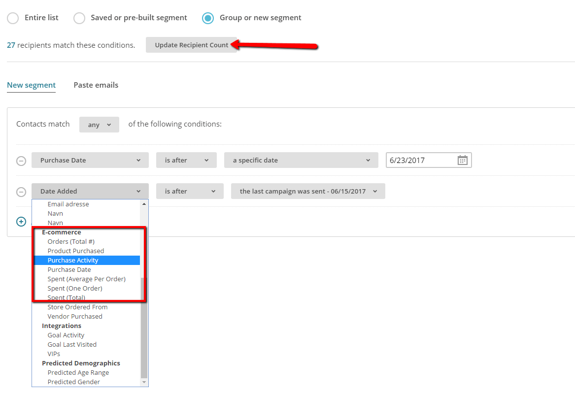This screenshot has width=575, height=394.
Task: Click the Update Recipient Count button
Action: [x=192, y=45]
